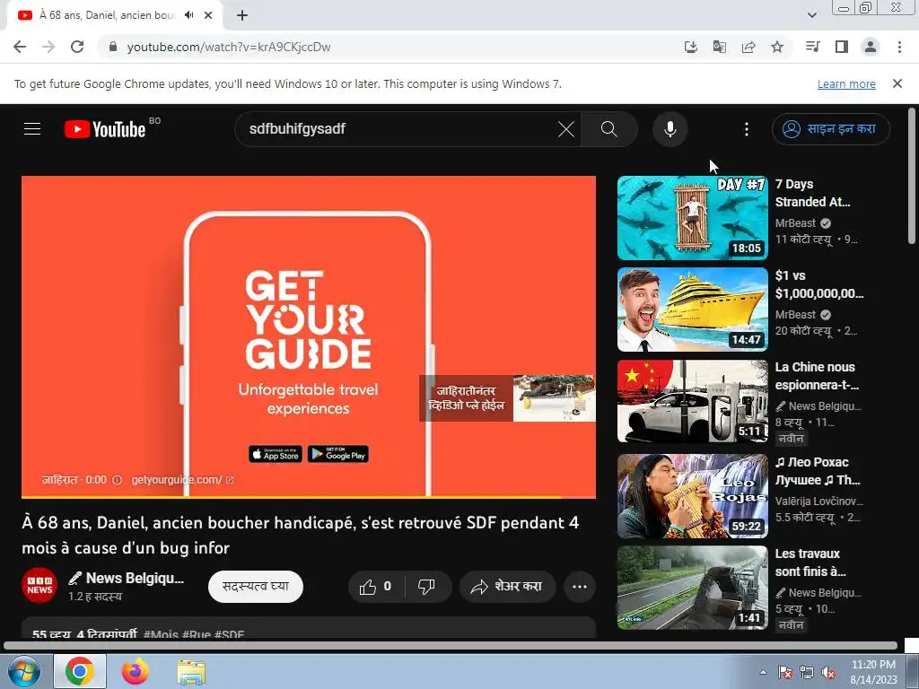Open more actions ellipsis below the video
This screenshot has height=689, width=919.
click(579, 587)
